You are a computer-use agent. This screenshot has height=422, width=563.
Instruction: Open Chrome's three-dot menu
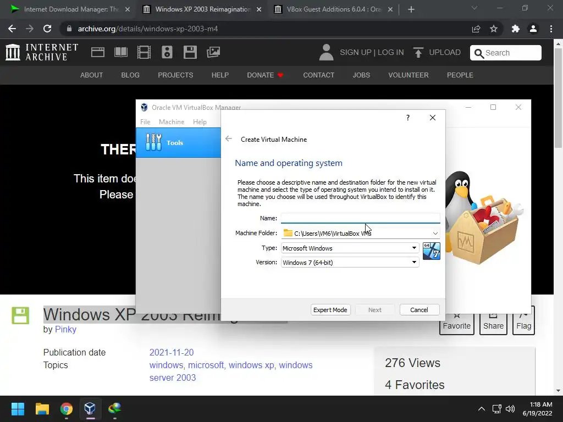[x=551, y=29]
